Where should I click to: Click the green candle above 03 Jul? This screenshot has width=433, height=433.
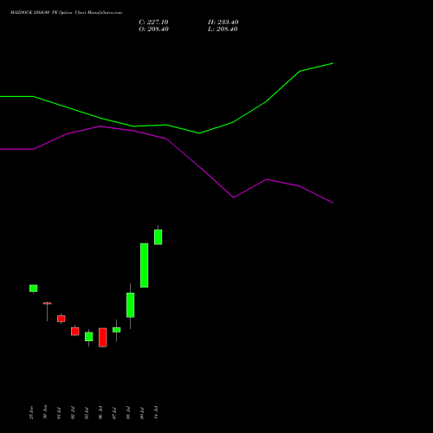pyautogui.click(x=89, y=337)
